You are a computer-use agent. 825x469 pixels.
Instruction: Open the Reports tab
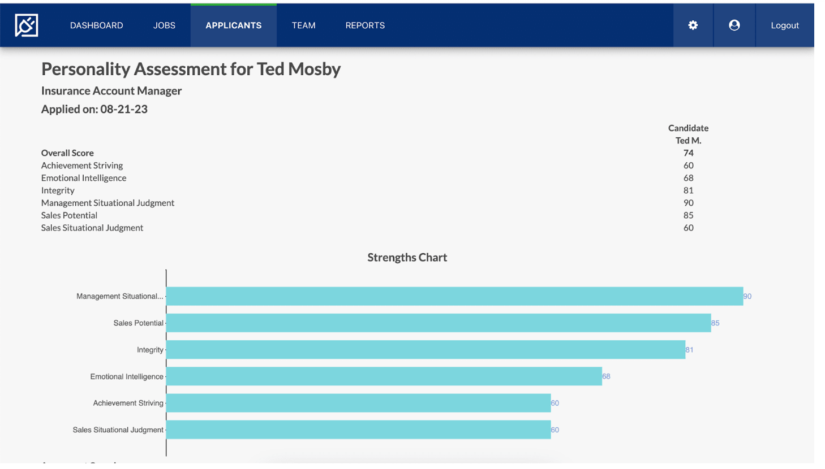[x=365, y=25]
